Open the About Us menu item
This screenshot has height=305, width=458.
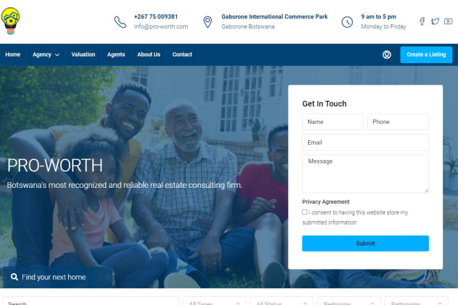pos(149,55)
